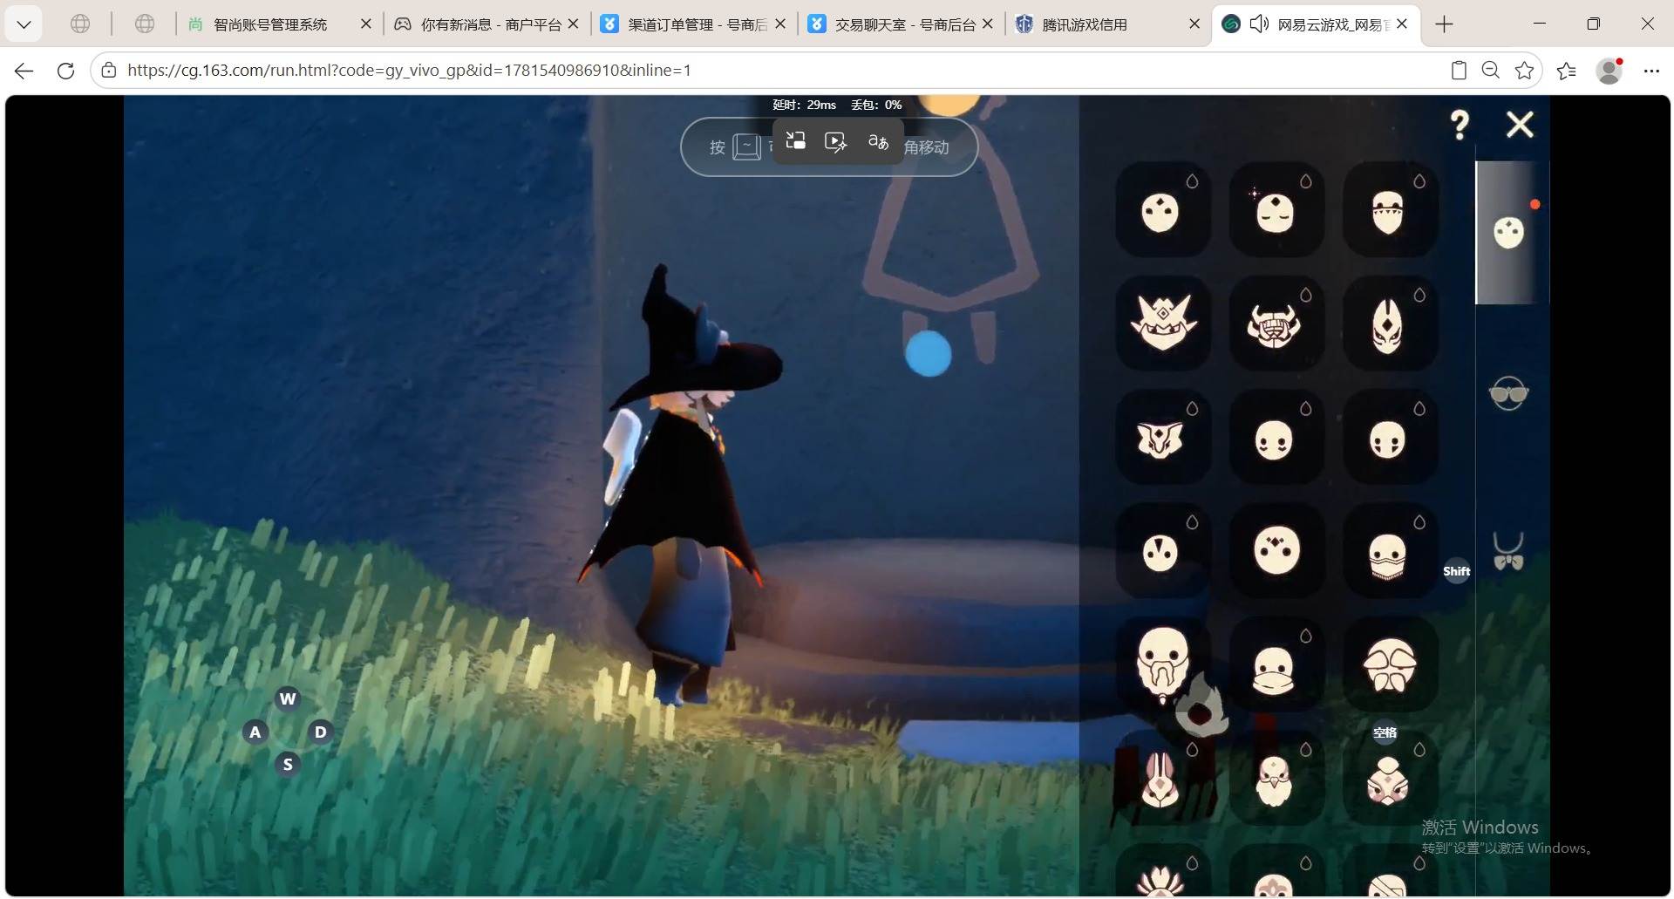Screen dimensions: 1674x899
Task: Equip the horned ox mask
Action: 1276,323
